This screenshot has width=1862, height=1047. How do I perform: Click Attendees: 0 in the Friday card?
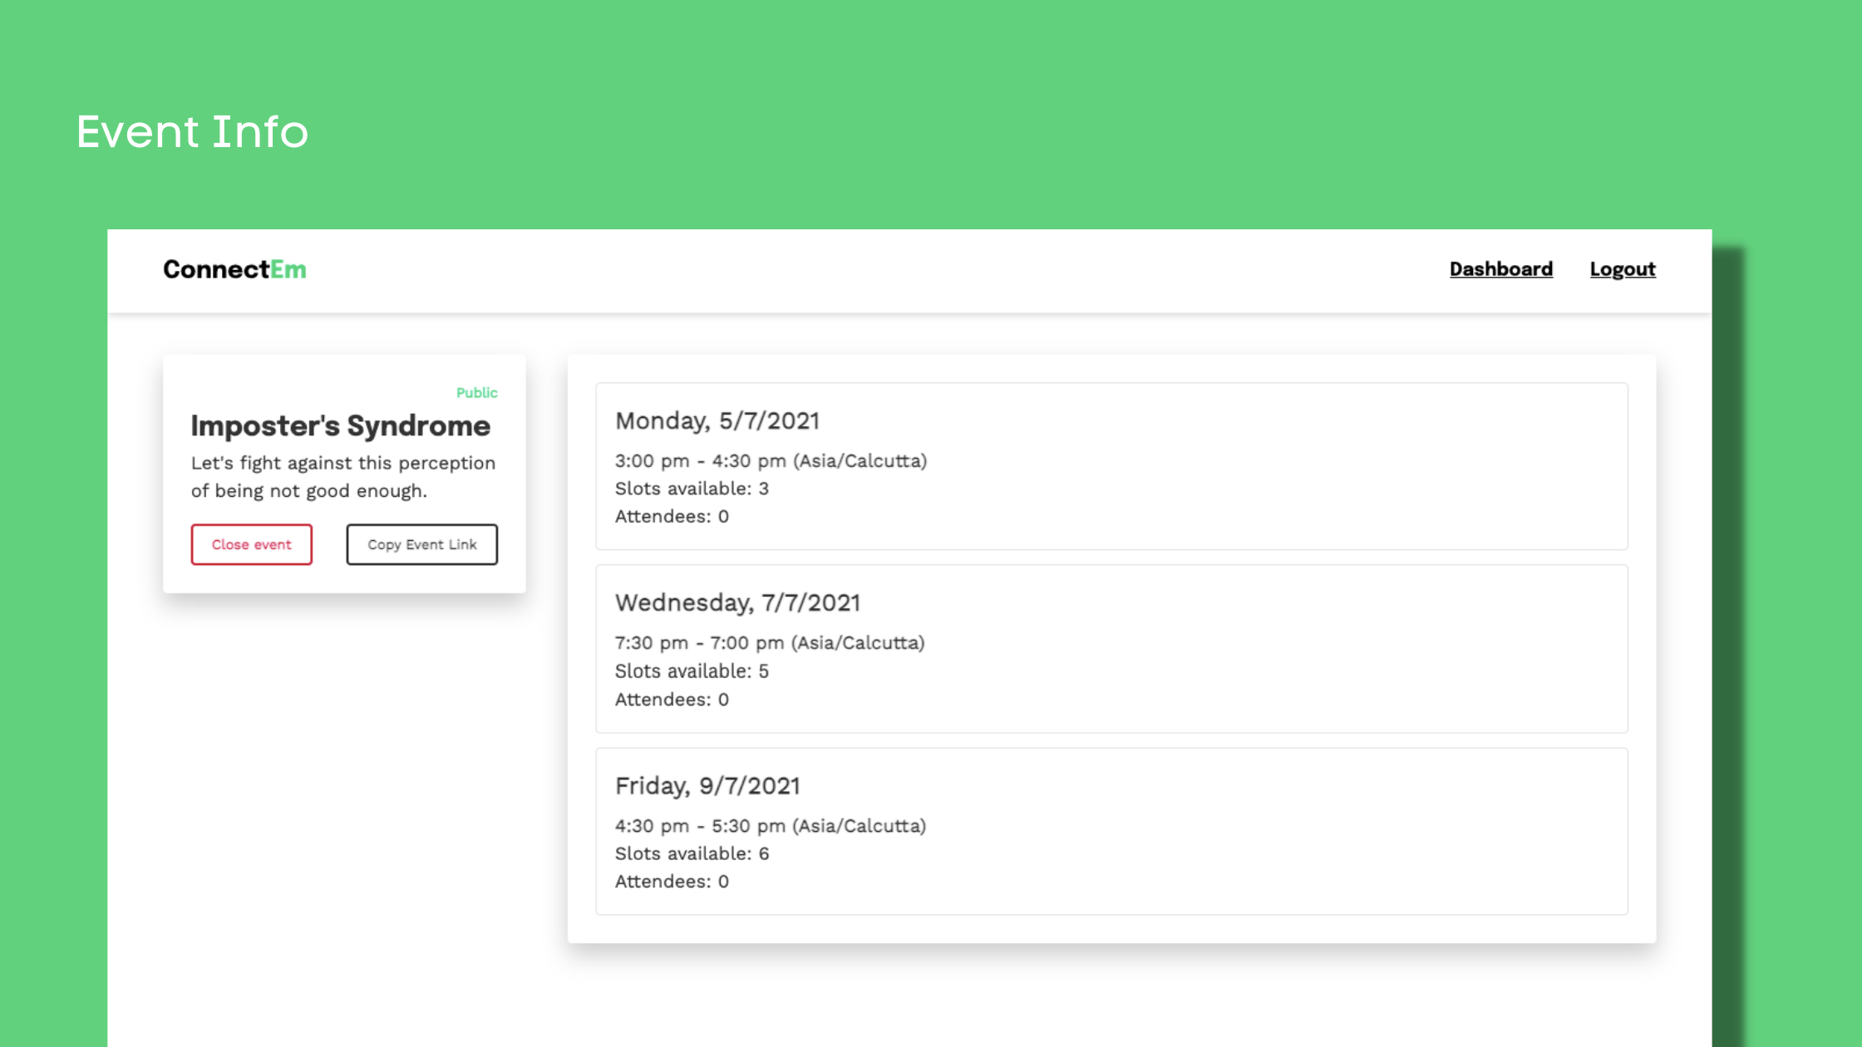672,882
